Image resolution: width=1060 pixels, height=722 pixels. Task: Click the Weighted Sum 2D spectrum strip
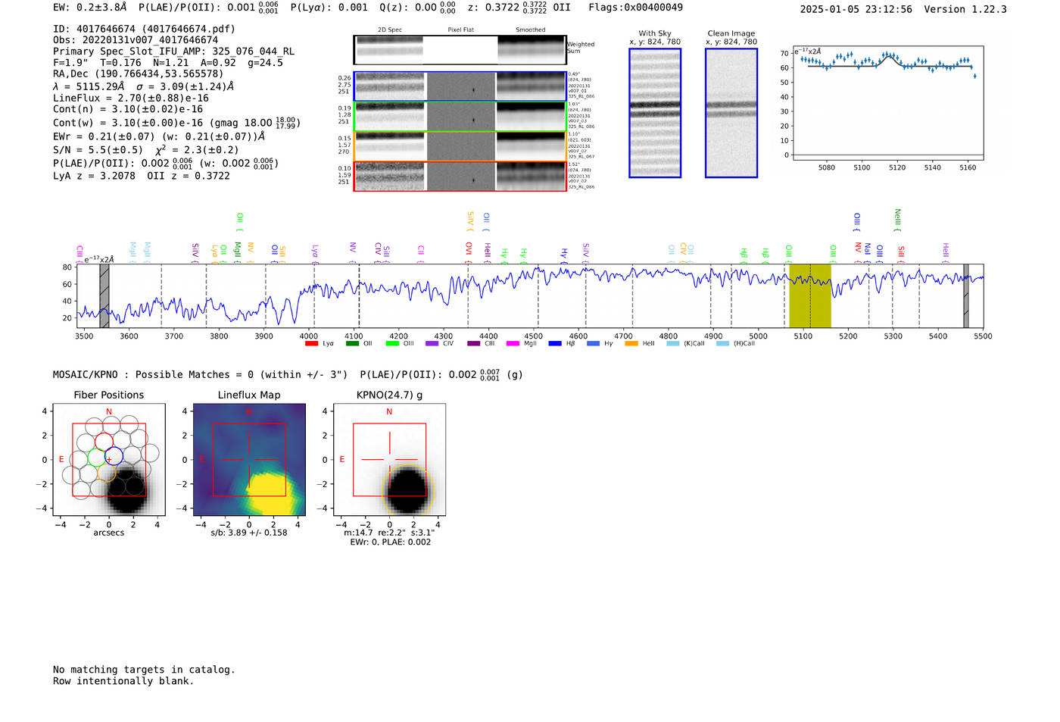coord(460,50)
